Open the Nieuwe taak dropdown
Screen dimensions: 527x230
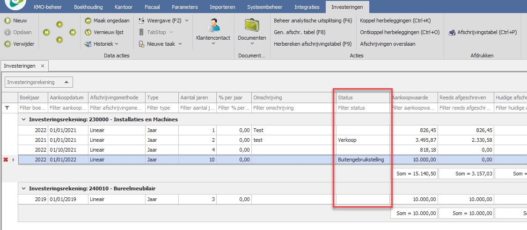tap(180, 44)
